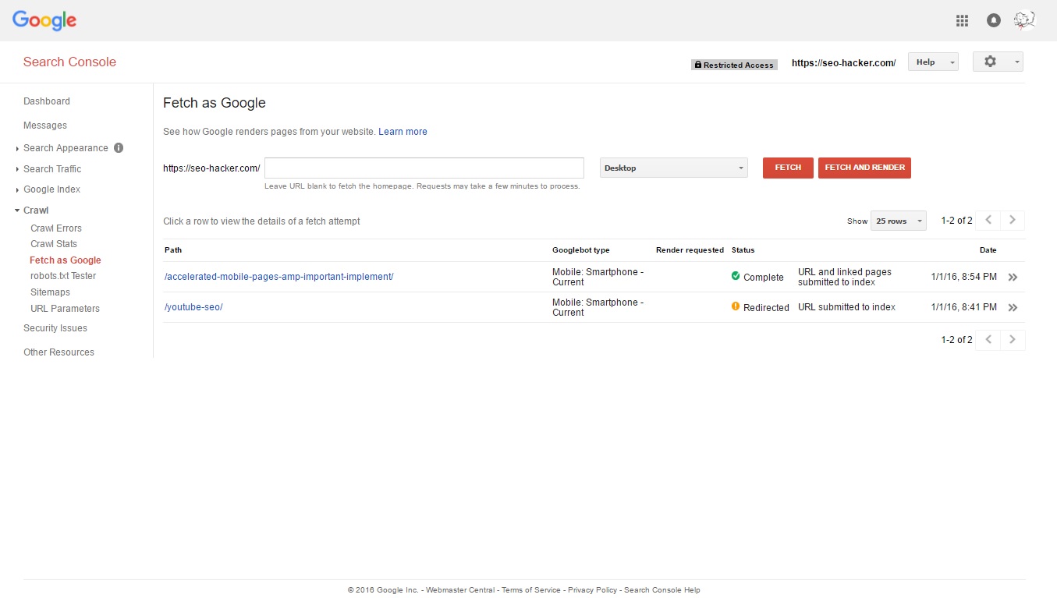Click the Google logo

44,21
